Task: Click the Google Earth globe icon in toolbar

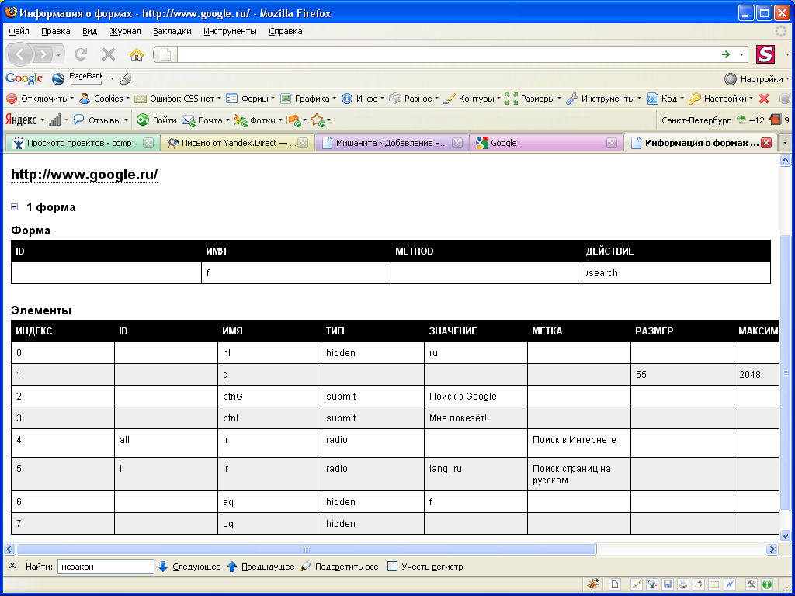Action: (x=58, y=78)
